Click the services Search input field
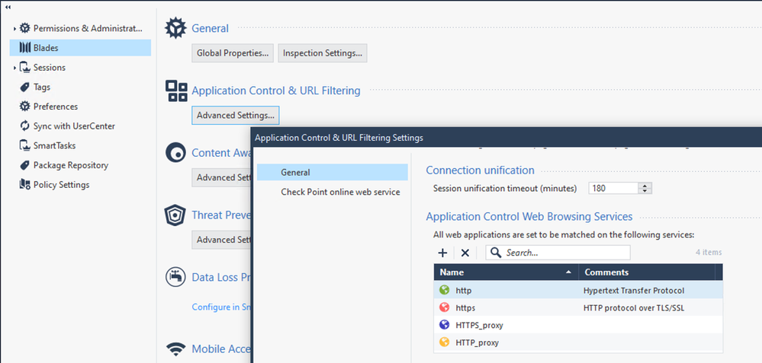The width and height of the screenshot is (762, 363). [x=558, y=253]
